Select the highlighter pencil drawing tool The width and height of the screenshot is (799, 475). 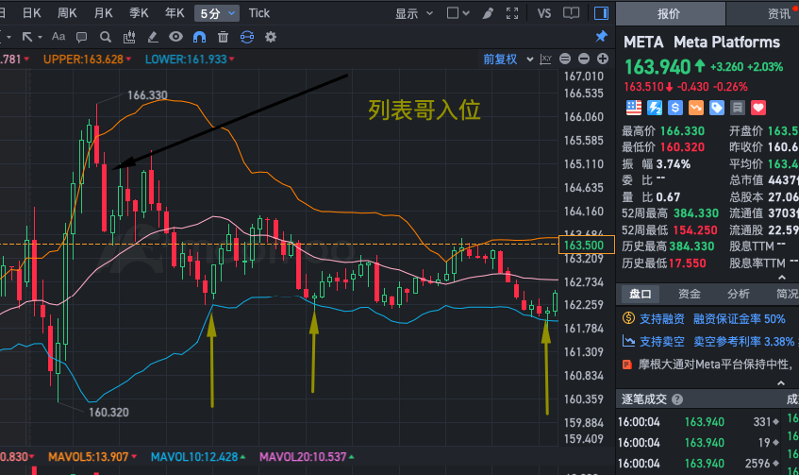coord(153,37)
